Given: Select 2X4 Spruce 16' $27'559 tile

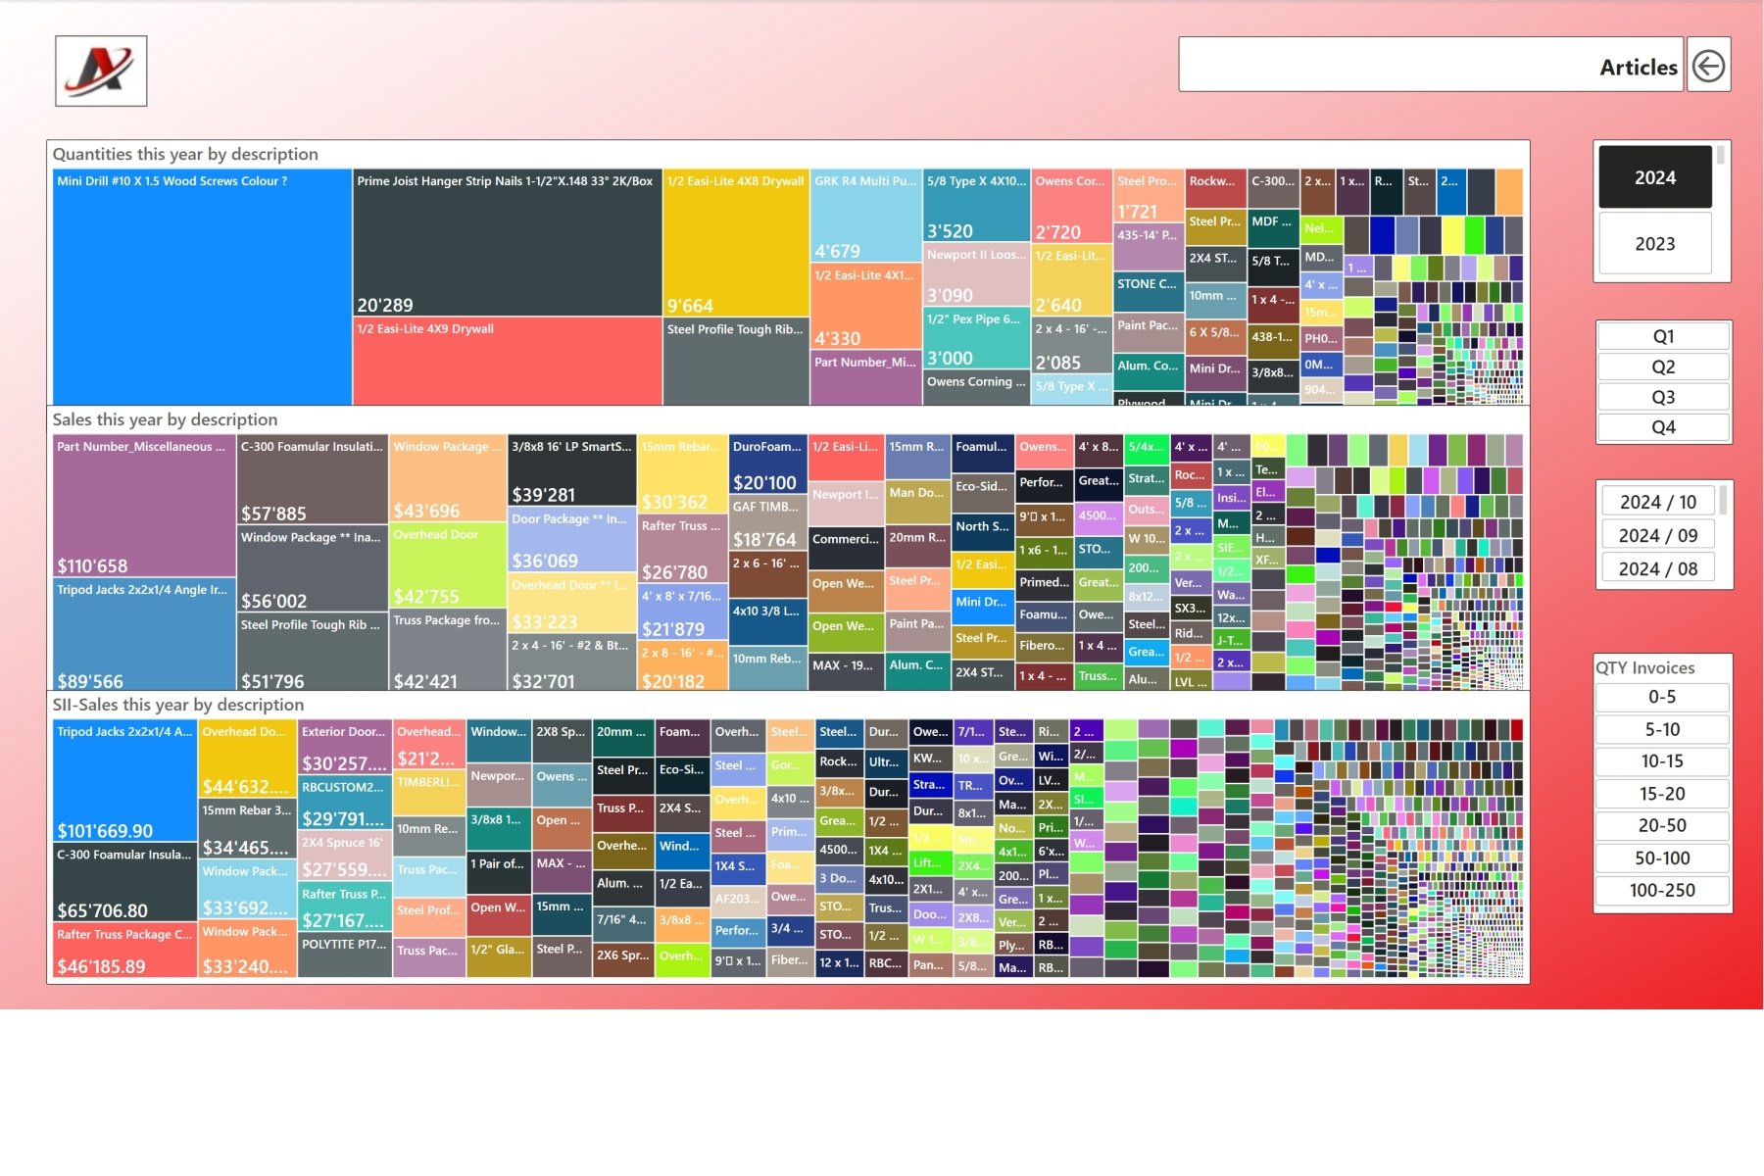Looking at the screenshot, I should click(x=344, y=857).
